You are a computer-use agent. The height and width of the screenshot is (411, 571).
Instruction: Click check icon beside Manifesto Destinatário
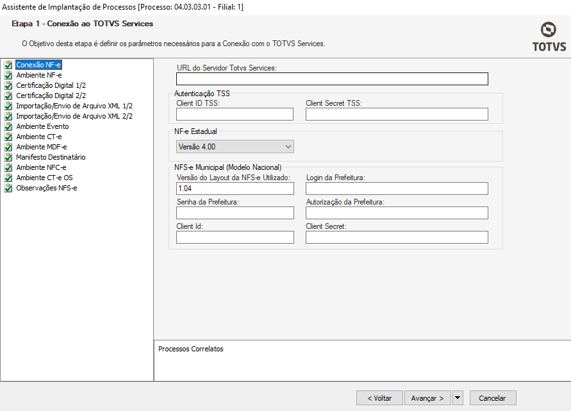(8, 157)
